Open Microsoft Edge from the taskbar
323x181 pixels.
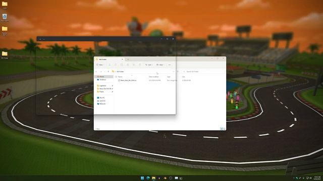(148, 178)
